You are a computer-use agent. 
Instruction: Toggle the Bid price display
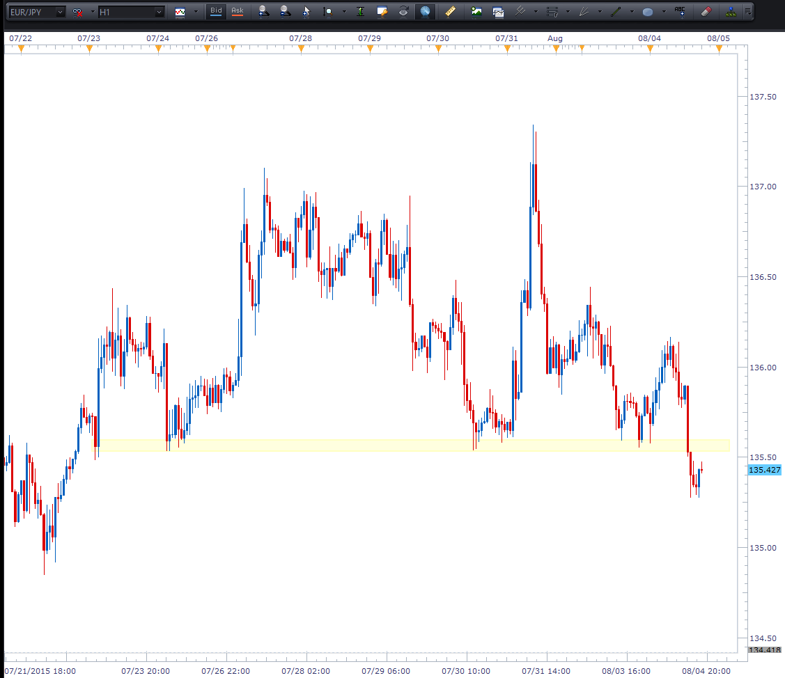click(x=216, y=11)
